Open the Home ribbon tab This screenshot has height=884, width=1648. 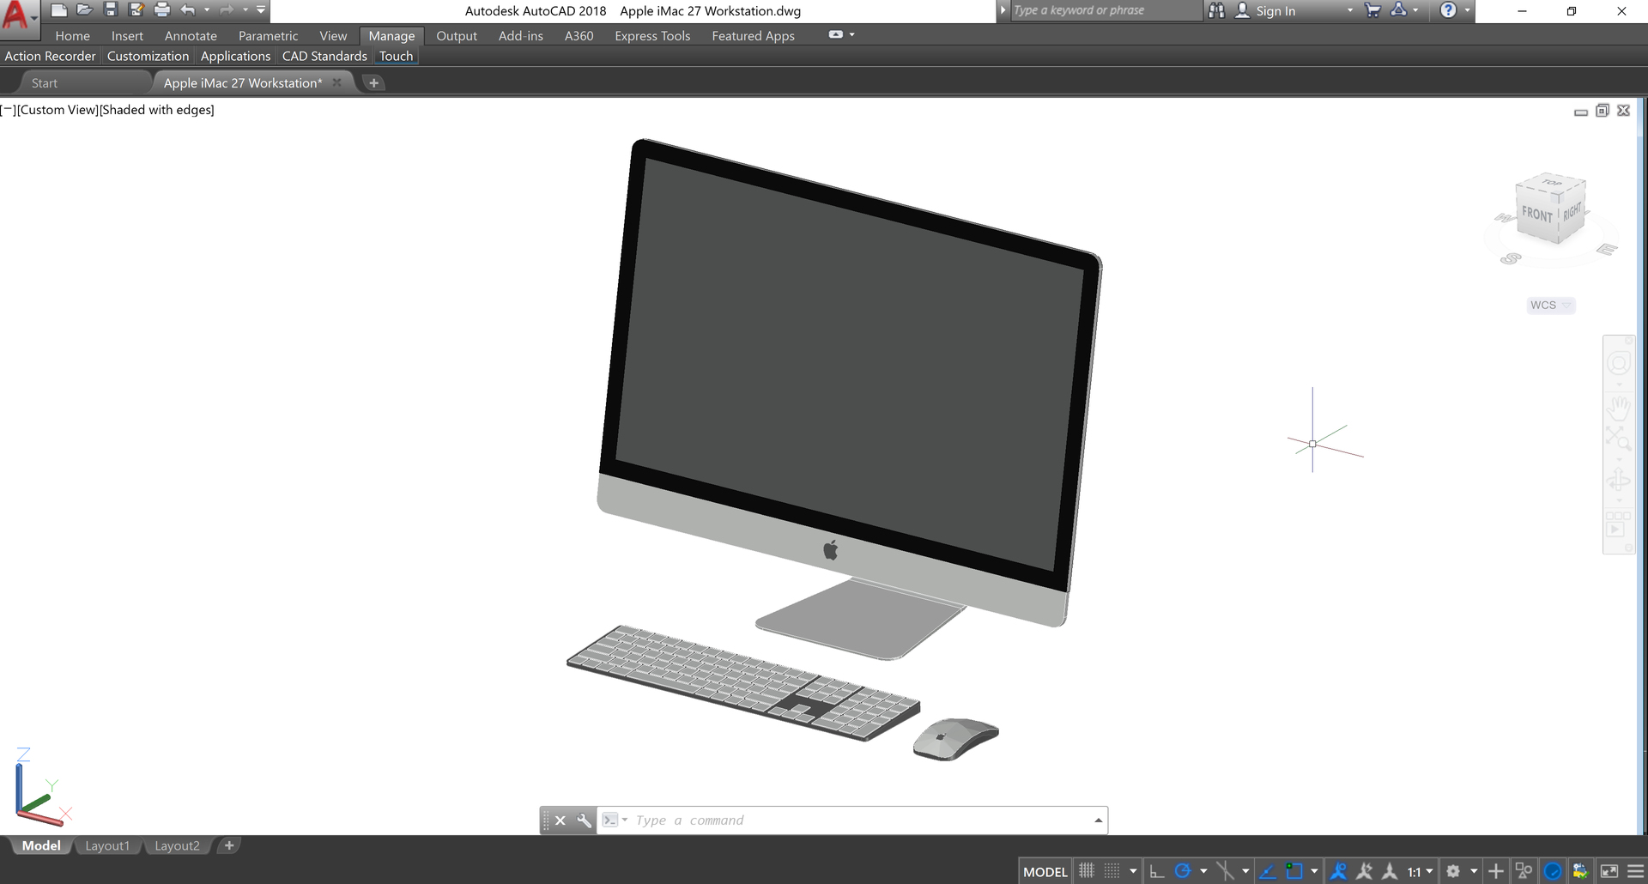tap(72, 35)
